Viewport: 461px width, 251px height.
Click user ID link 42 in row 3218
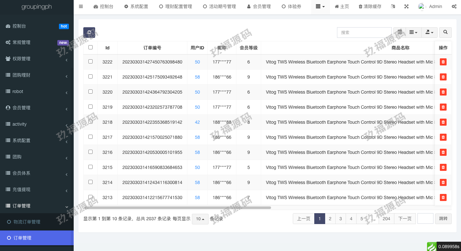(197, 122)
